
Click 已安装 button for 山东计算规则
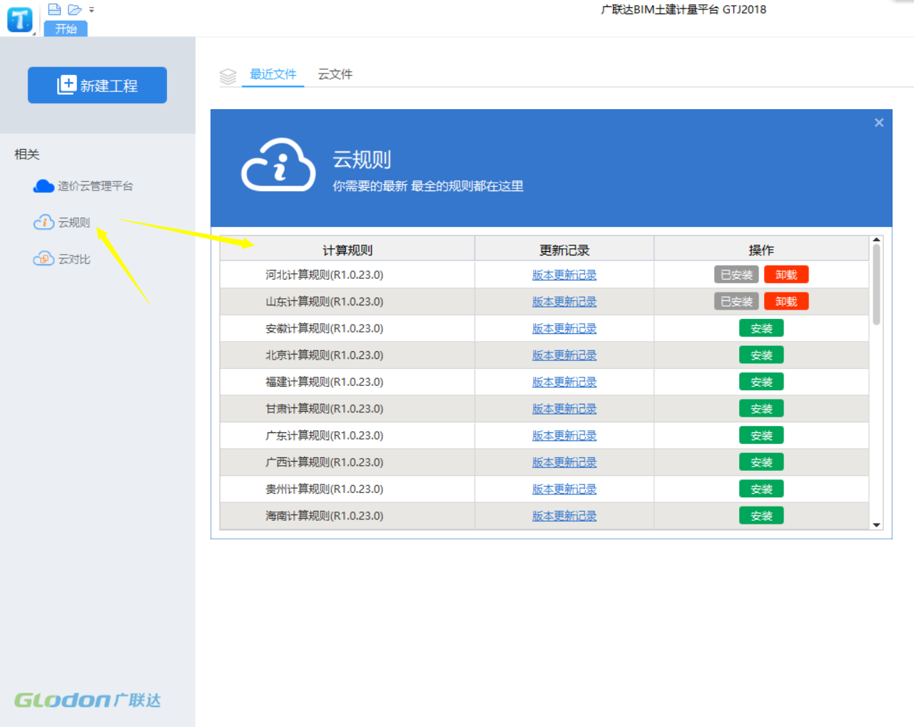[736, 302]
